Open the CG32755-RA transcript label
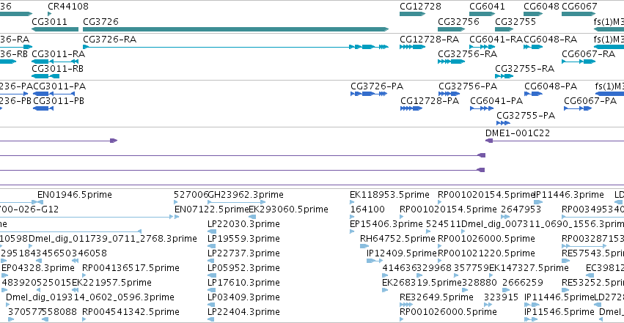This screenshot has width=624, height=323. (524, 69)
